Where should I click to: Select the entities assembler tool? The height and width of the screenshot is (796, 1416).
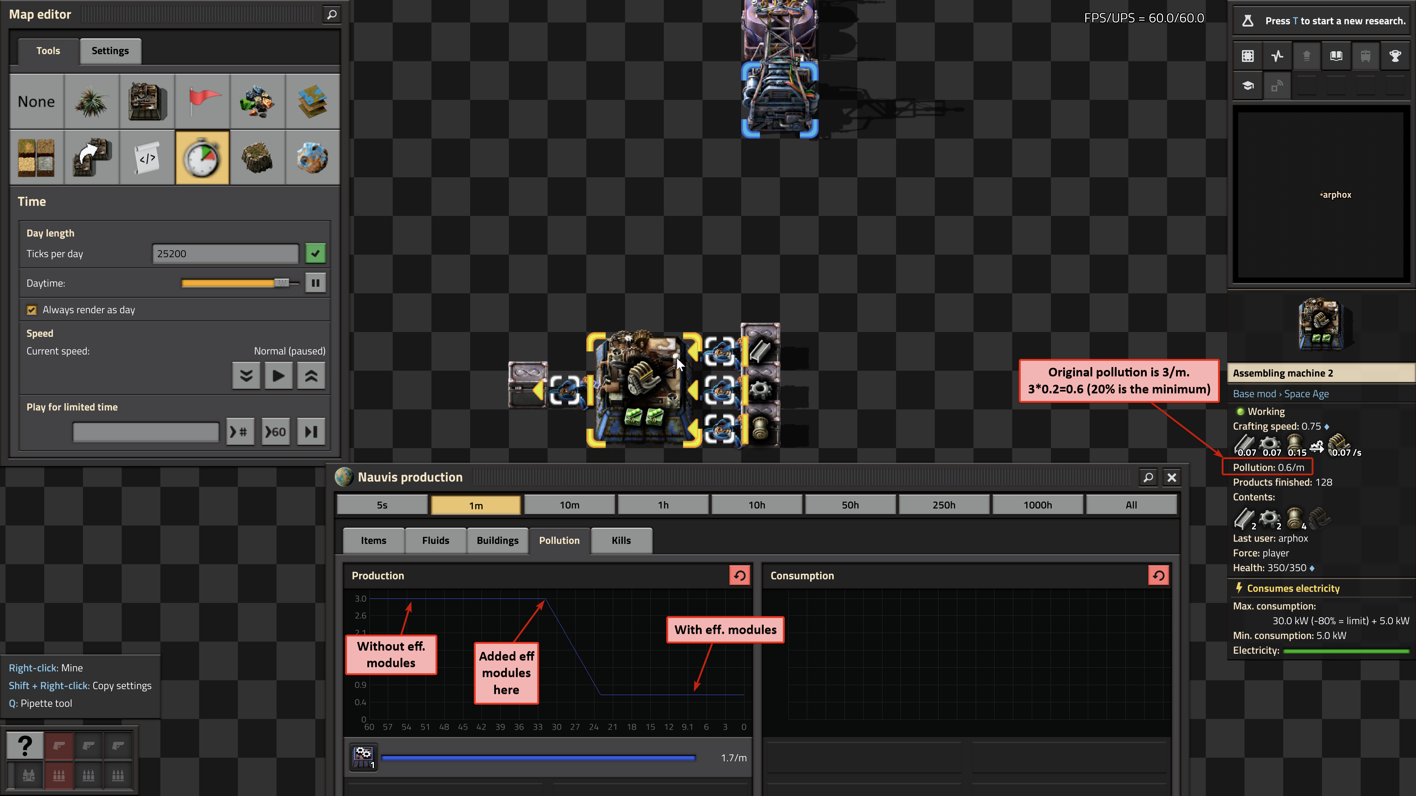click(x=147, y=102)
